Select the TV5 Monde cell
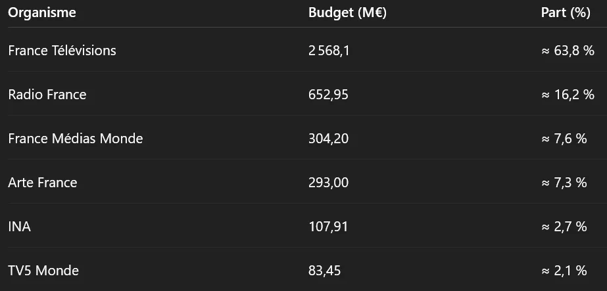Screen dimensions: 607x291 coord(43,271)
